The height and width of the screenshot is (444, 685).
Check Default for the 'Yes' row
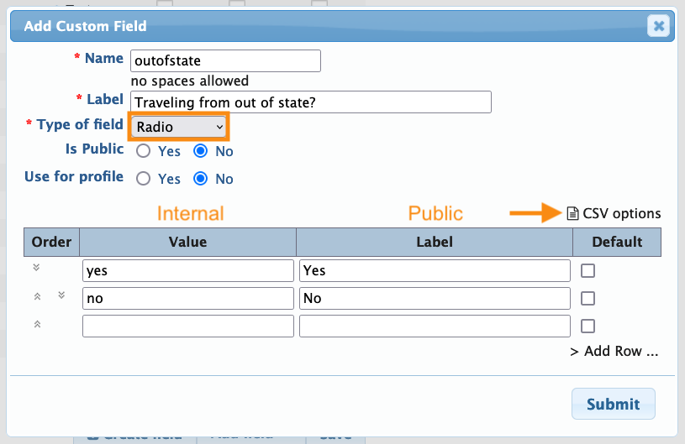[x=588, y=270]
